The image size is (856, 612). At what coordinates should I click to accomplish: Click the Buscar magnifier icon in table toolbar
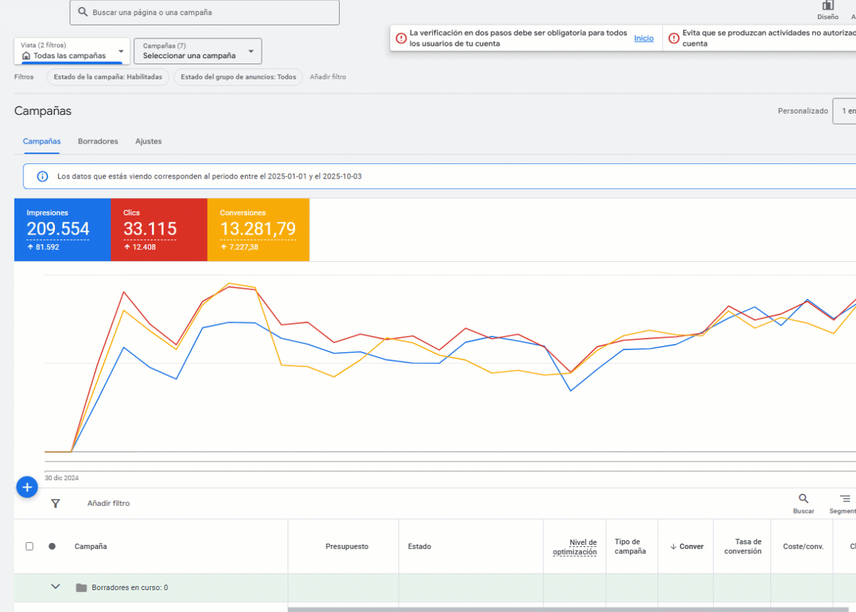(803, 499)
